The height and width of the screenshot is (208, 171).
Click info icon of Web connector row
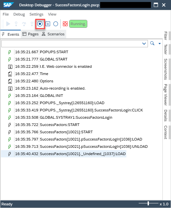(10, 66)
